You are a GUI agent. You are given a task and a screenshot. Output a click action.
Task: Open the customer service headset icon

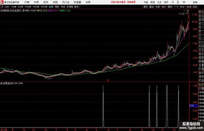click(x=173, y=2)
